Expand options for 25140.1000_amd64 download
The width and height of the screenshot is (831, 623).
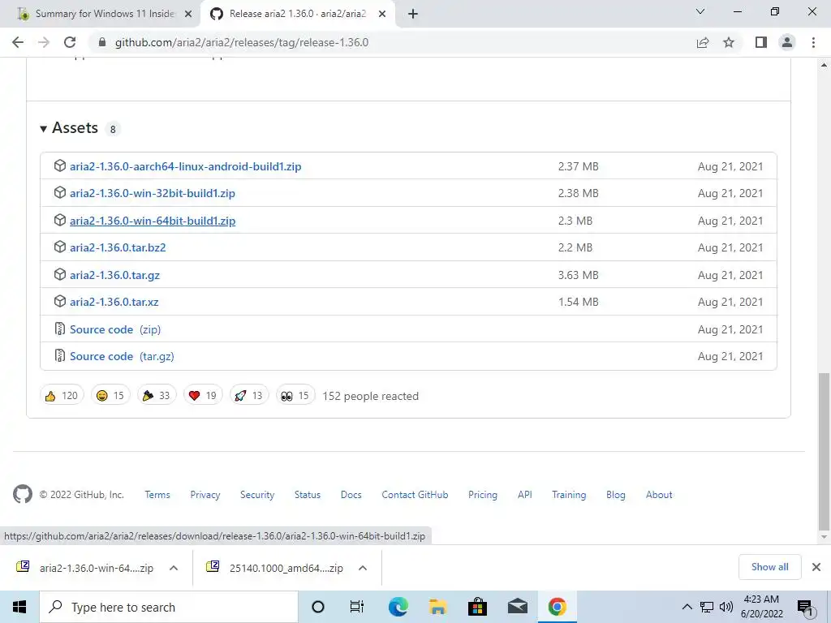(x=363, y=568)
